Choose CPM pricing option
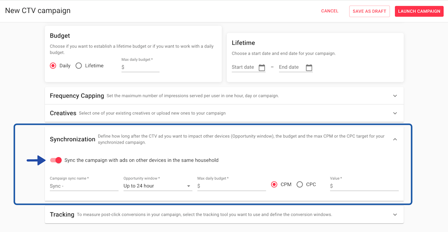Viewport: 448px width, 232px height. [x=274, y=184]
